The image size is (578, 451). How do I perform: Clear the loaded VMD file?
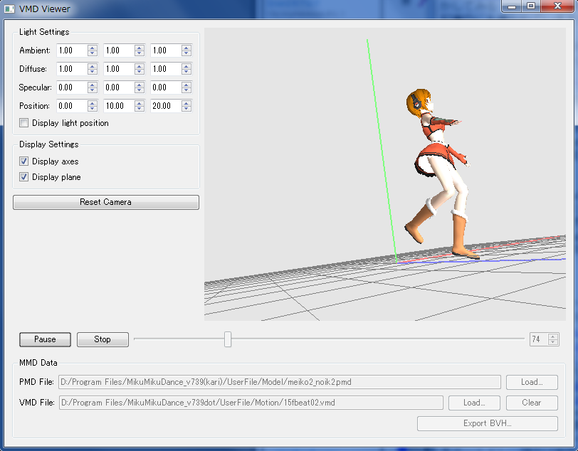(532, 403)
